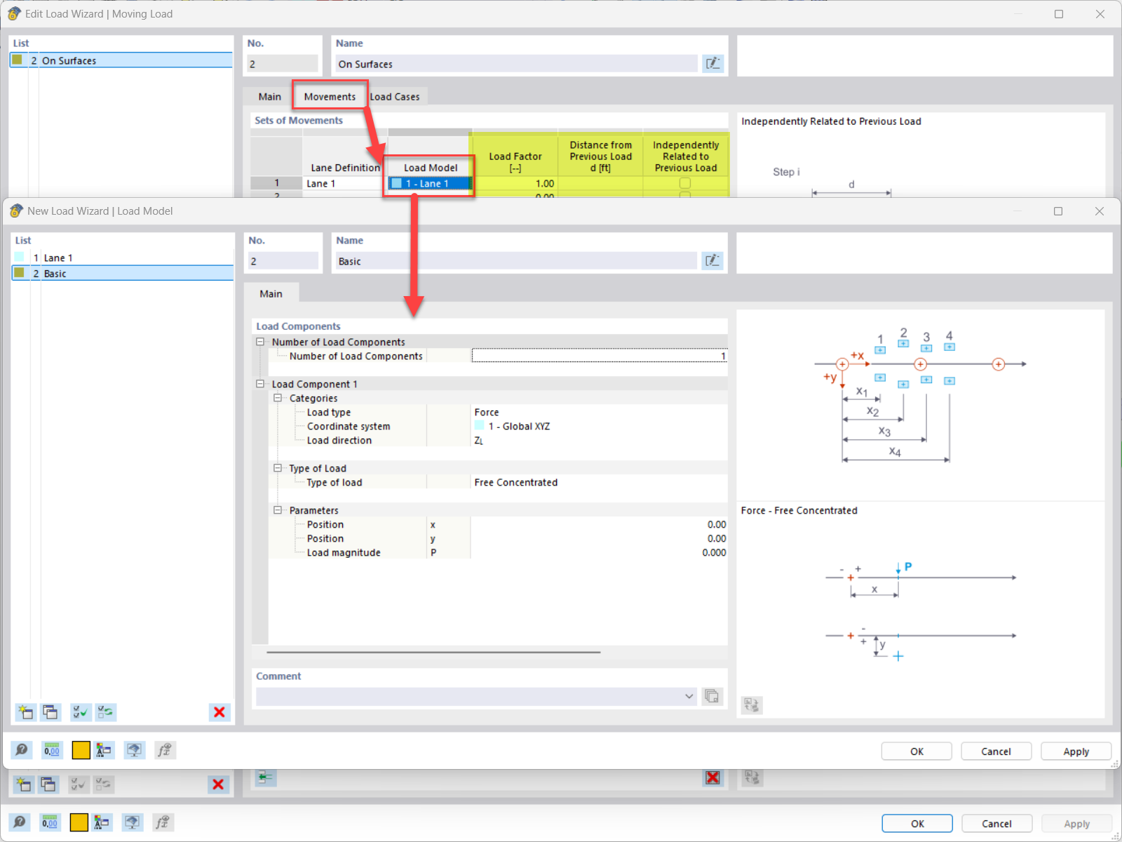Viewport: 1122px width, 842px height.
Task: Apply changes in the Load Model dialog
Action: pos(1075,751)
